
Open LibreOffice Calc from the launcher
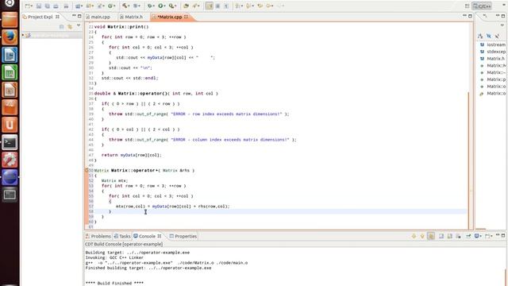coord(10,72)
